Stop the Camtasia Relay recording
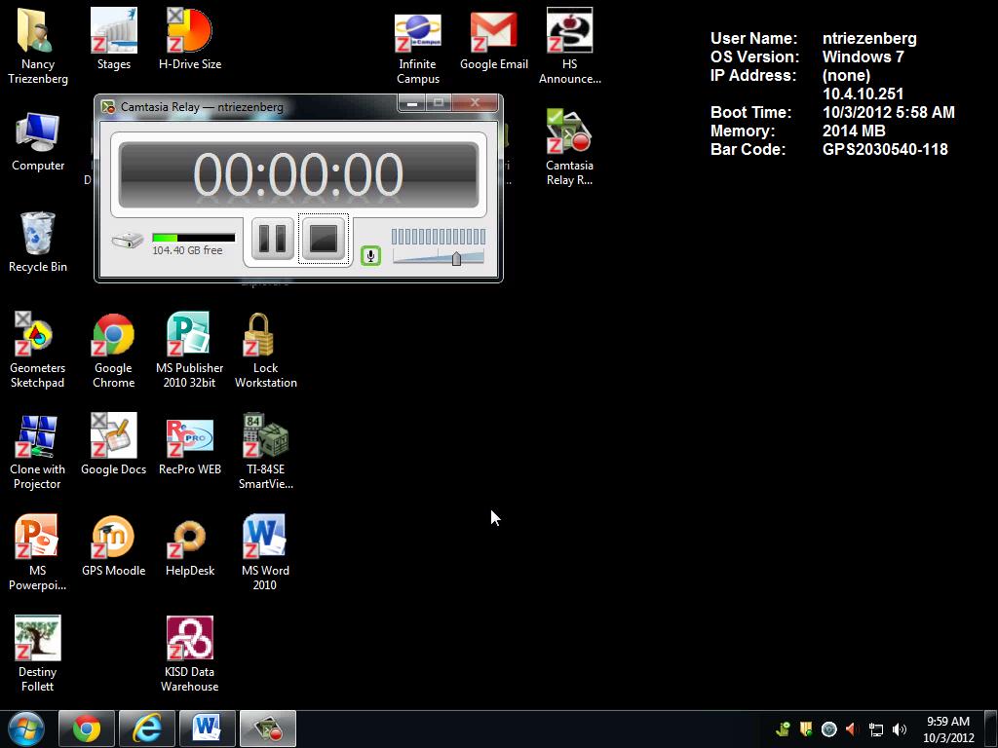The width and height of the screenshot is (998, 748). click(x=324, y=239)
